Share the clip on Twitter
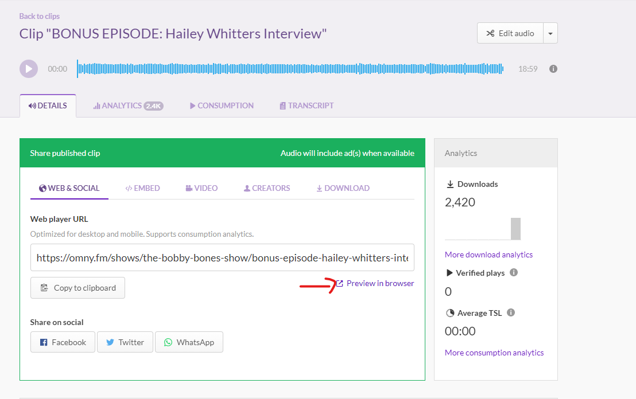Image resolution: width=636 pixels, height=399 pixels. [x=125, y=342]
